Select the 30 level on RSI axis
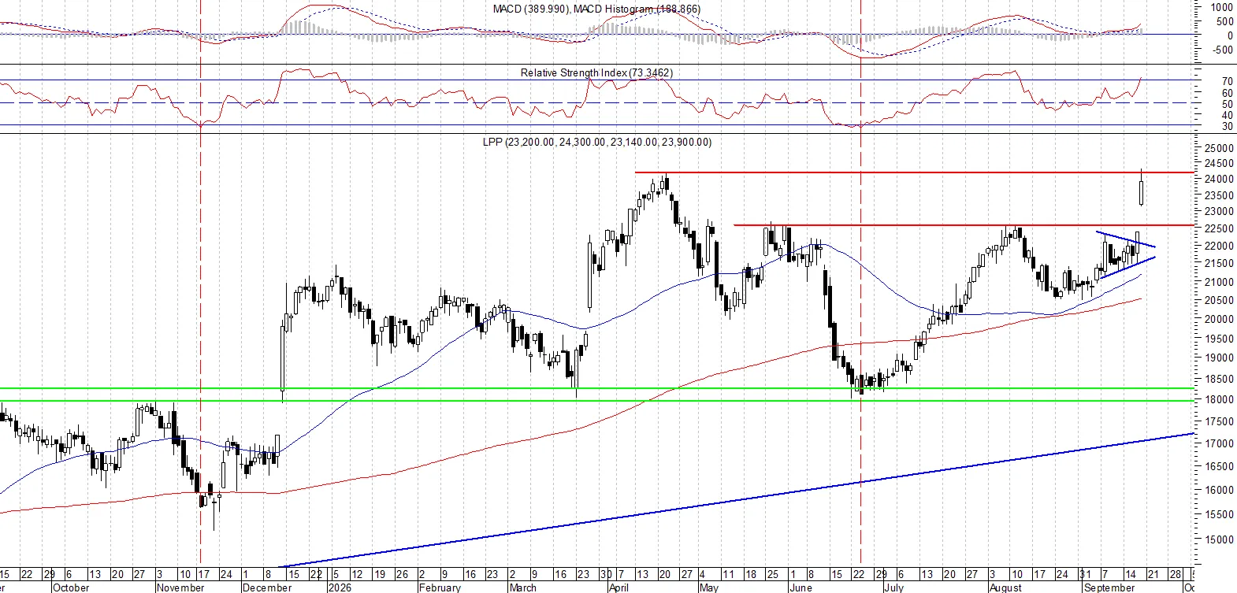The height and width of the screenshot is (593, 1237). click(1228, 126)
